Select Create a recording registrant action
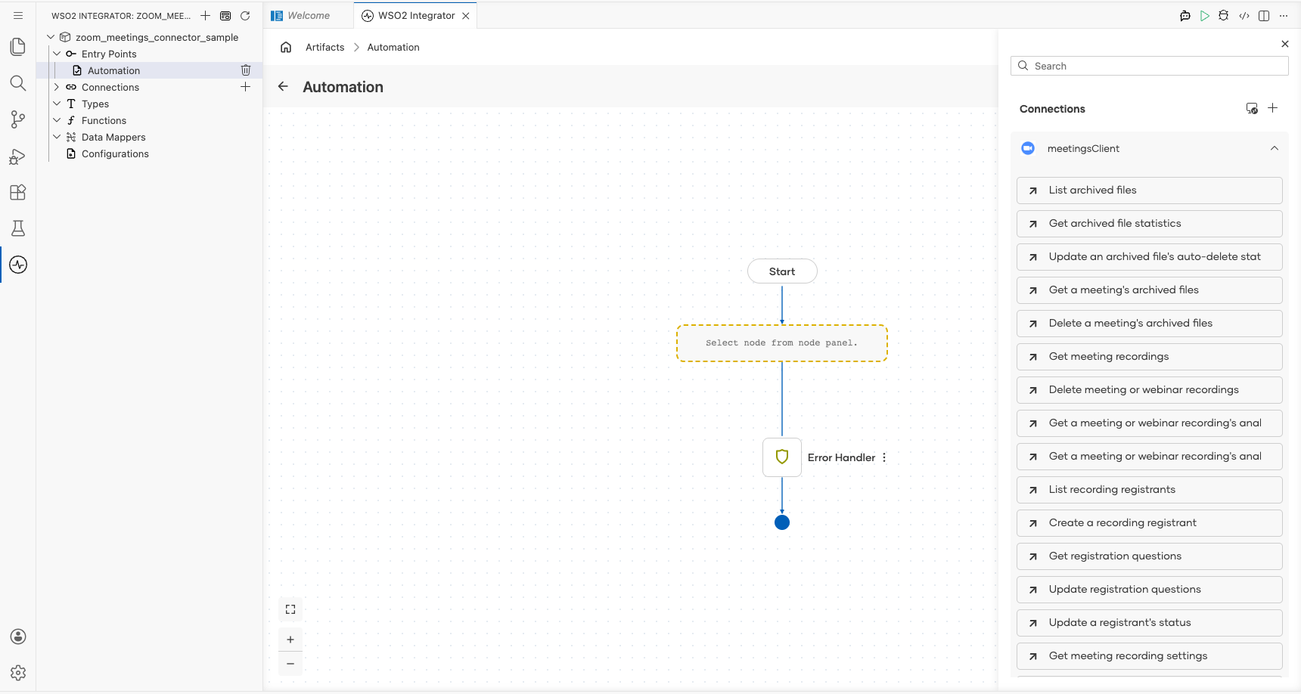This screenshot has width=1301, height=694. pos(1149,523)
